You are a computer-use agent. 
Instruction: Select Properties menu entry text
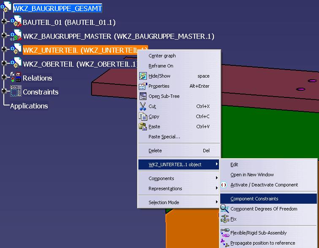click(159, 86)
